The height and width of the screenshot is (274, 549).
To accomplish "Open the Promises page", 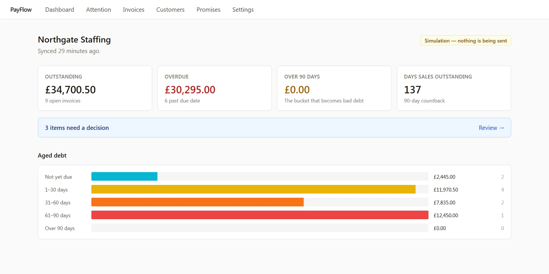I will (208, 10).
